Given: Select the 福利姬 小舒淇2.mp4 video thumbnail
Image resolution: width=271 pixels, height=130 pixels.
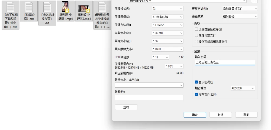Looking at the screenshot, I should [84, 8].
